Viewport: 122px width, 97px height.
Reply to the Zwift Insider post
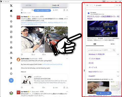coord(22,87)
